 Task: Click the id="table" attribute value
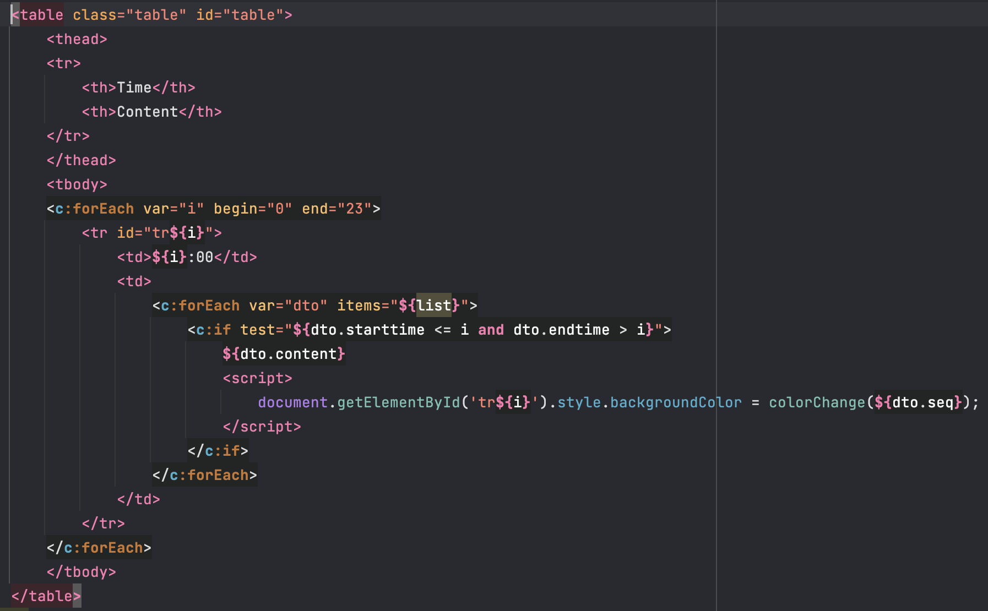click(x=253, y=15)
